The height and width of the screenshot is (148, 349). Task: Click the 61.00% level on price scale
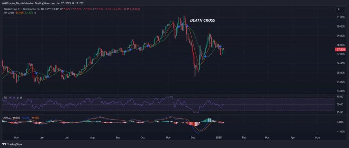click(x=341, y=17)
